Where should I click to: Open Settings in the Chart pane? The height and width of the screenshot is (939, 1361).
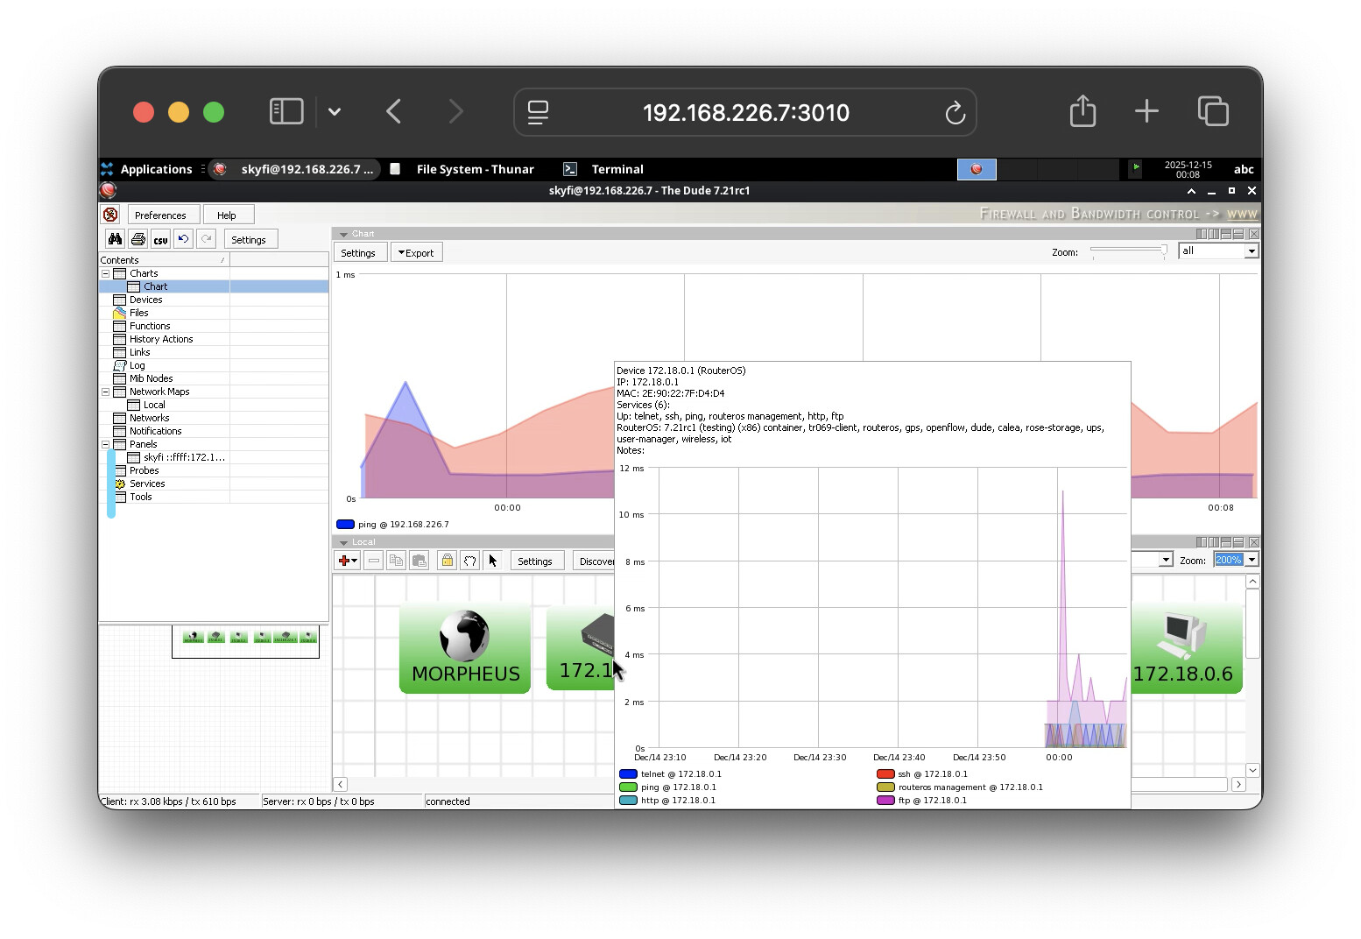(x=358, y=252)
